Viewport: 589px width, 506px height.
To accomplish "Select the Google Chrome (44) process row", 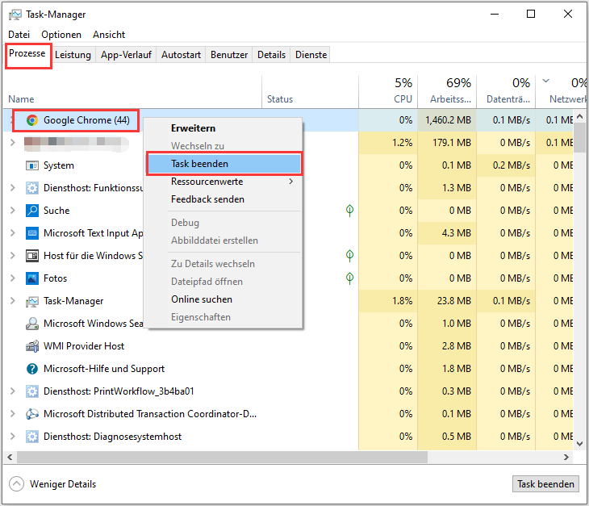I will [x=288, y=120].
